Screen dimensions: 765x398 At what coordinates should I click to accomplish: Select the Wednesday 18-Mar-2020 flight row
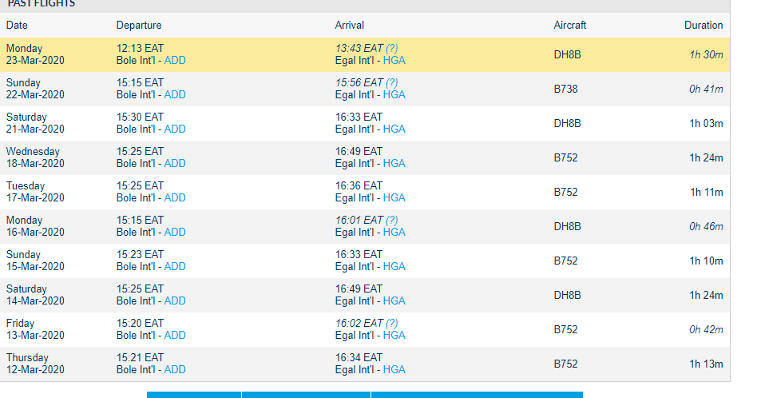coord(365,157)
